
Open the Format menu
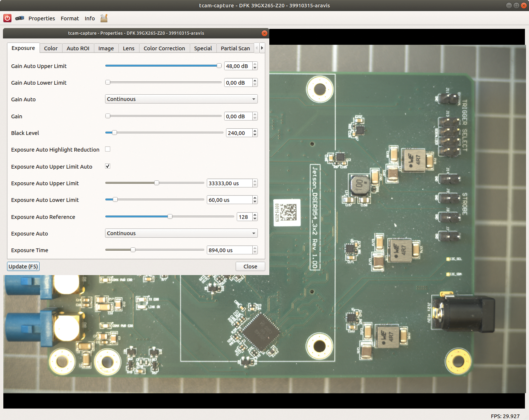point(70,18)
